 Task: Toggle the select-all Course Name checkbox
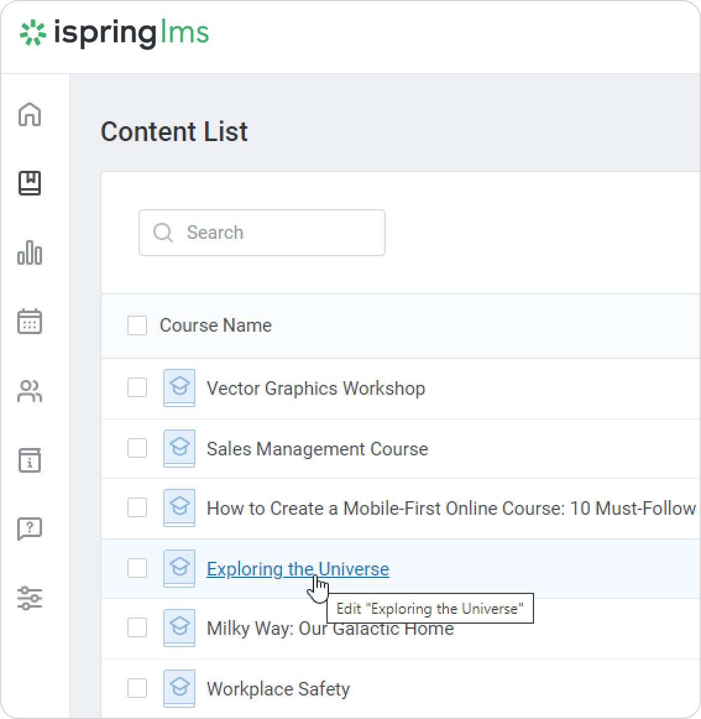pos(137,325)
